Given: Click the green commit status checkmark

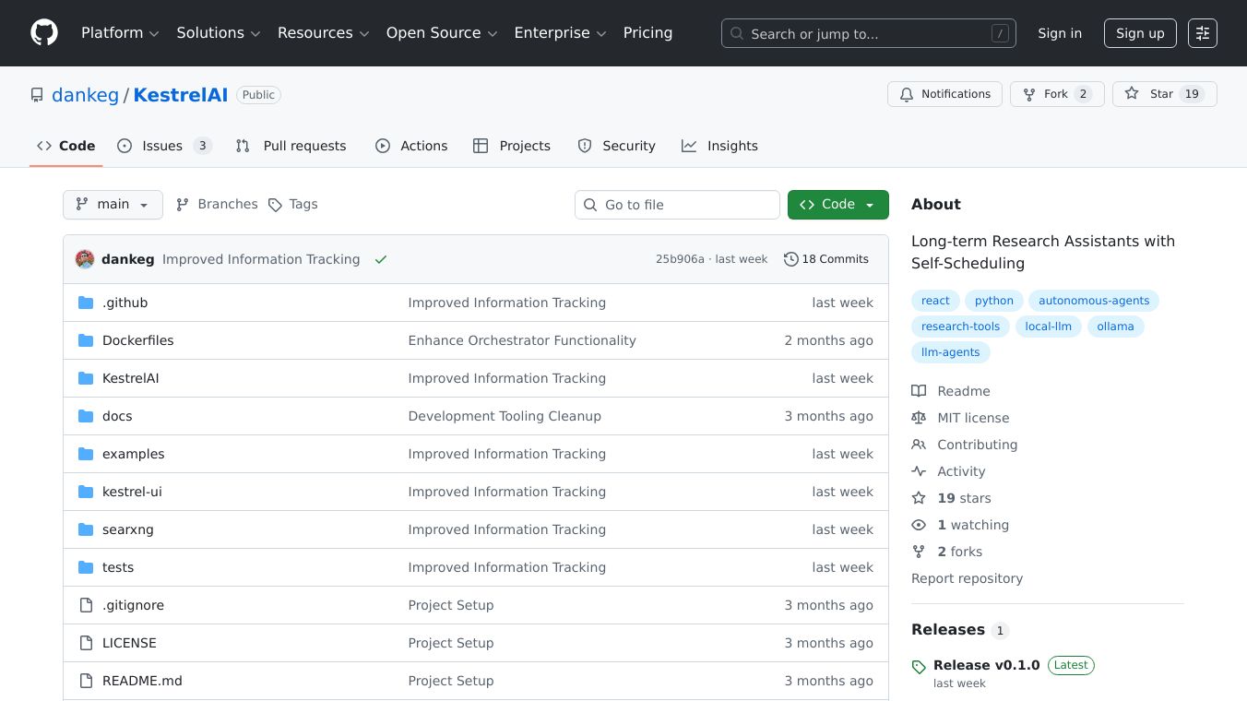Looking at the screenshot, I should click(x=381, y=259).
